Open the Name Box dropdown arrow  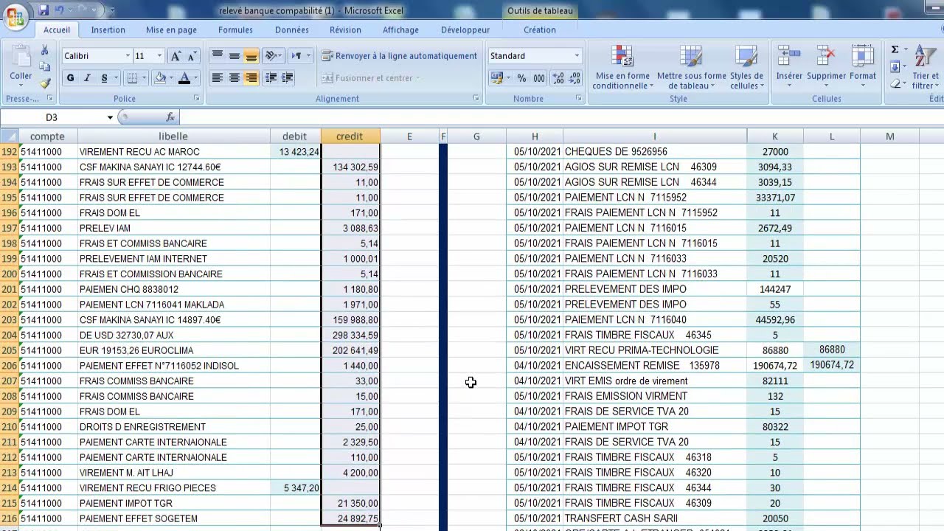click(x=110, y=117)
